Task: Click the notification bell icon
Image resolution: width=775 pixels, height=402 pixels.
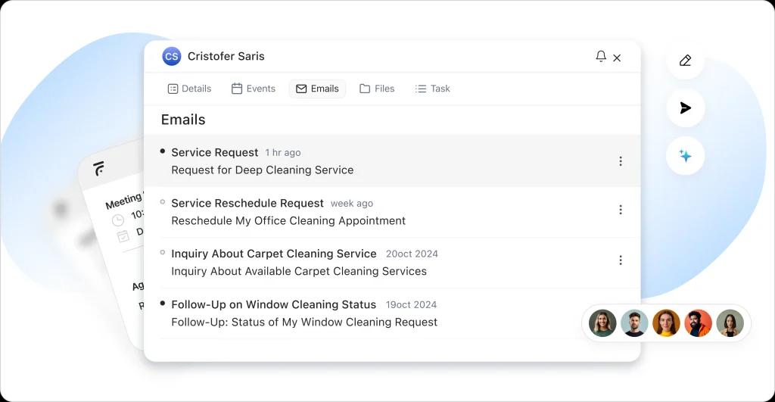Action: coord(601,57)
